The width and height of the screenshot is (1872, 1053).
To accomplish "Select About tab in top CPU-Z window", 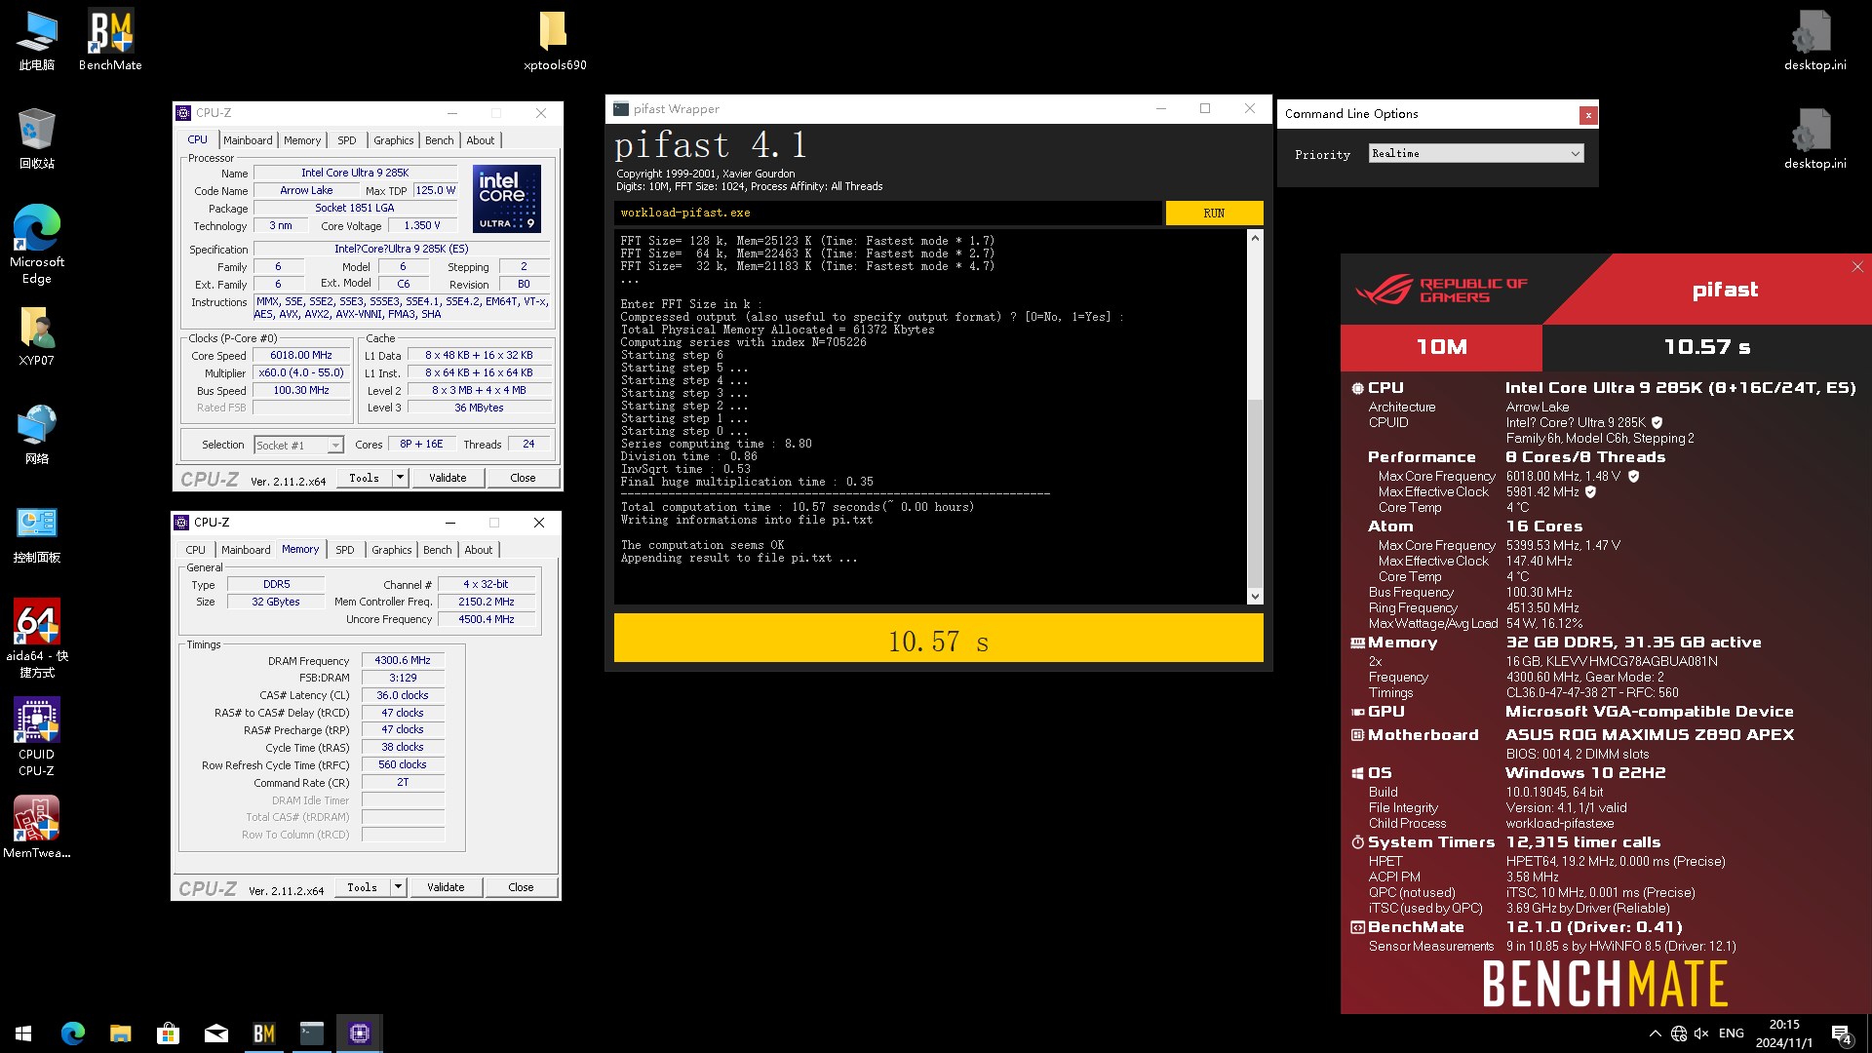I will (481, 140).
